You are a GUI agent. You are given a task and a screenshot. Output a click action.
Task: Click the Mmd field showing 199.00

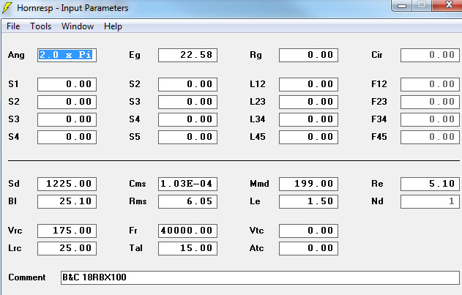pyautogui.click(x=308, y=184)
